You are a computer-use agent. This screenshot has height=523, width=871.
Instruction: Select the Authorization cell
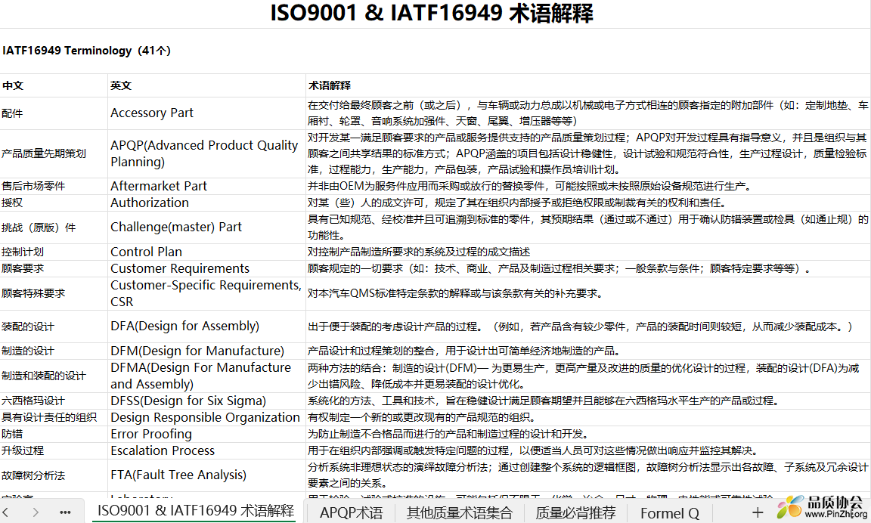[x=206, y=203]
